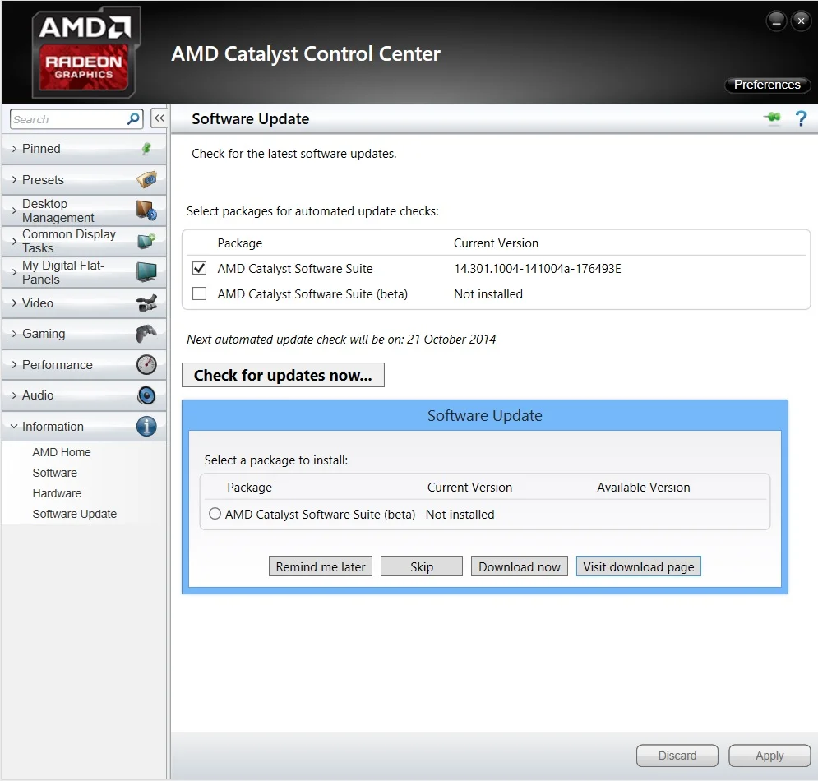Click the Audio speaker icon

pos(146,395)
